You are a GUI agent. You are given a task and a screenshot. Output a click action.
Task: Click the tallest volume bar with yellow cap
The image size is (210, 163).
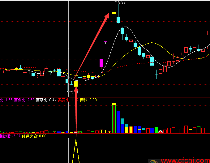point(114,118)
